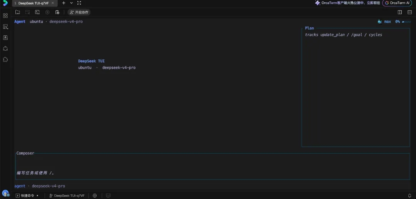Focus the Composer input field
416x199 pixels.
pyautogui.click(x=213, y=166)
